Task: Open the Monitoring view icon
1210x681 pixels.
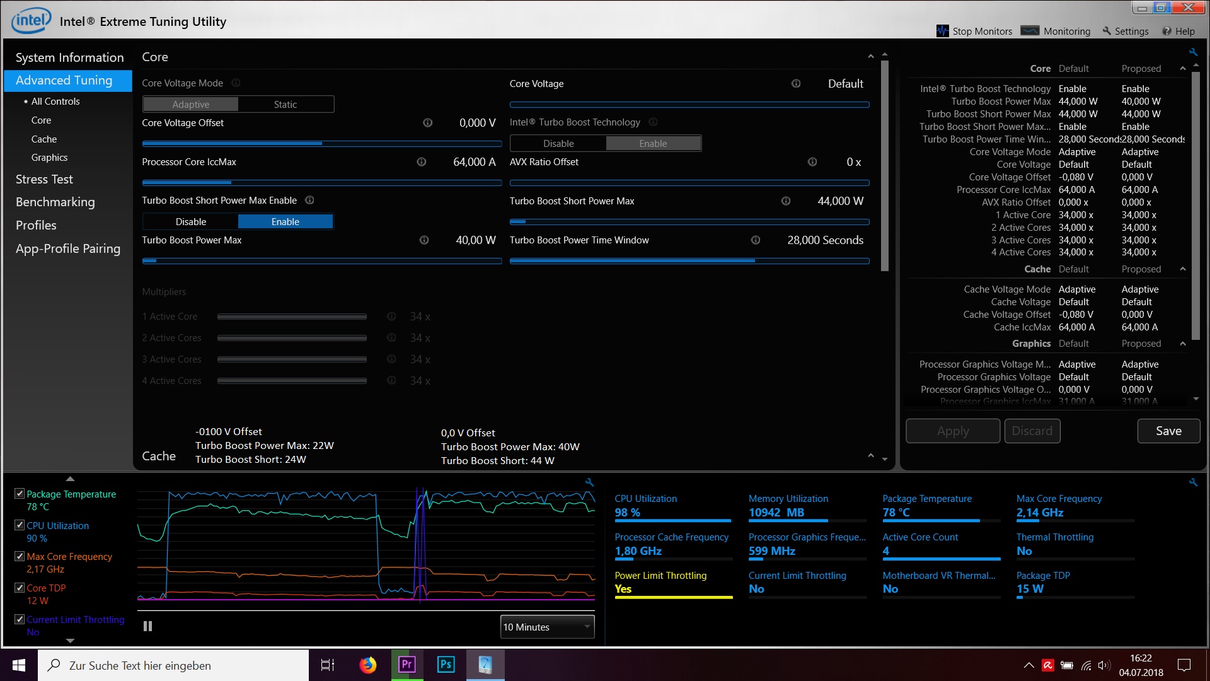Action: 1030,30
